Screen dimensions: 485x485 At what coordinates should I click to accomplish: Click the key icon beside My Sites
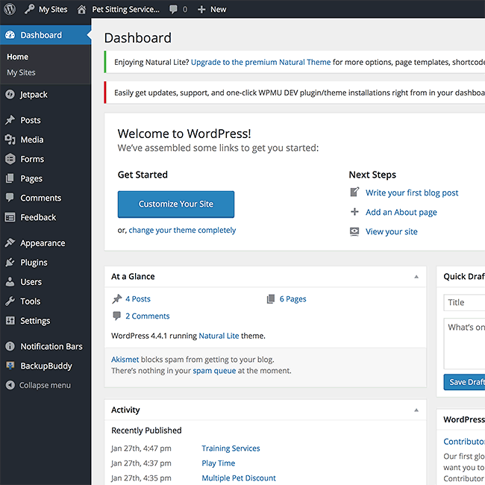(29, 9)
